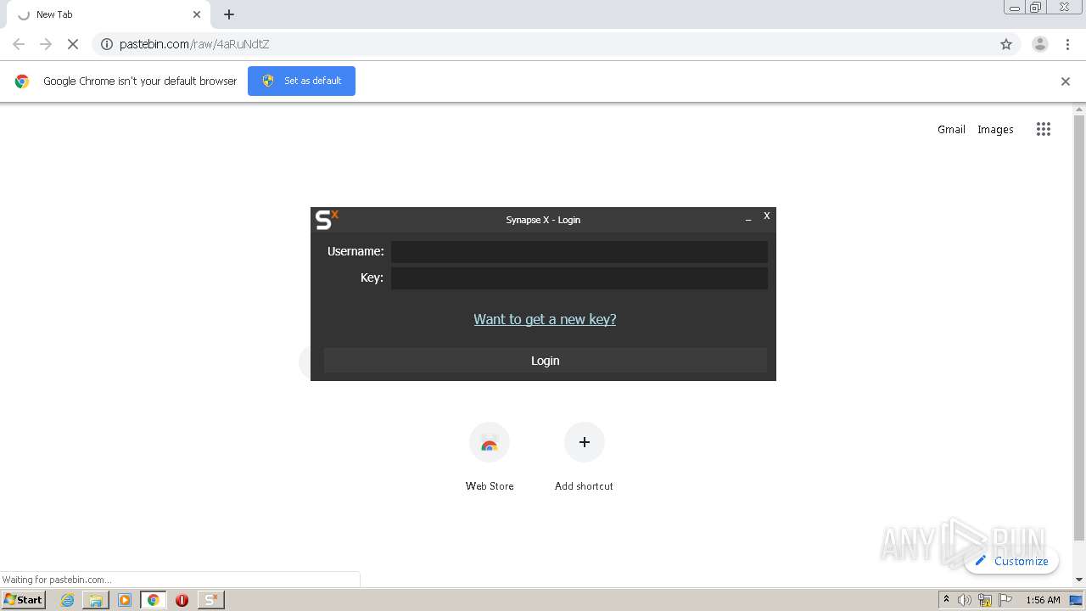Open the media player taskbar icon

[125, 600]
